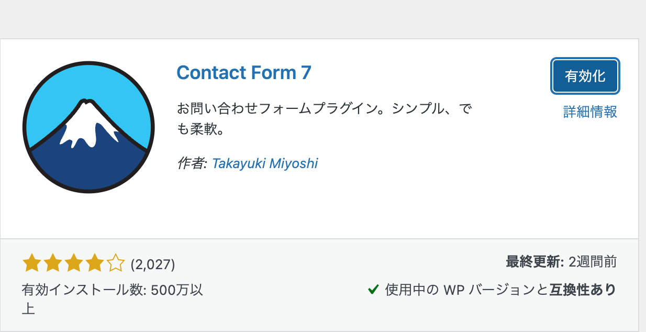Click the 500万以 install count value
This screenshot has height=332, width=646.
click(176, 290)
